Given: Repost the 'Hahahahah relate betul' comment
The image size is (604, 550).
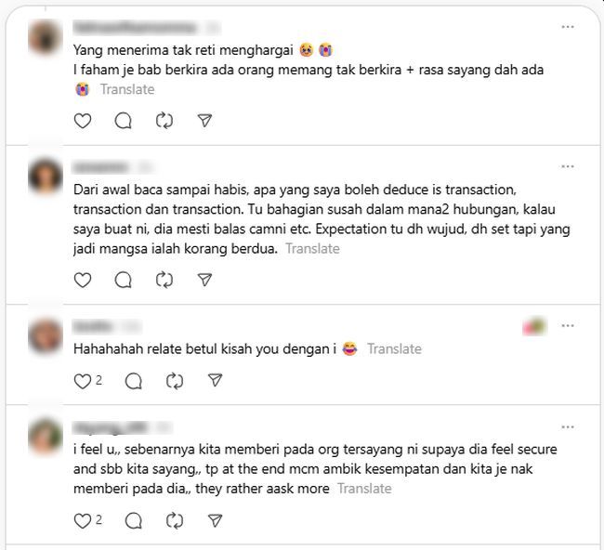Looking at the screenshot, I should 175,381.
